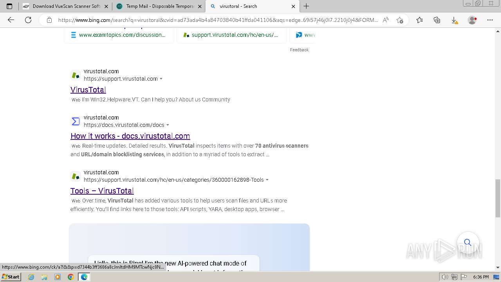Go back to the previous page
The width and height of the screenshot is (501, 282).
11,20
